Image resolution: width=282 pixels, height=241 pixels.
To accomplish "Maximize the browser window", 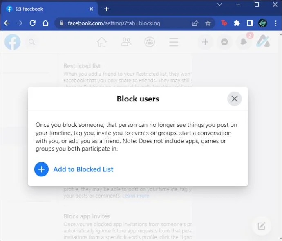I will tap(257, 5).
